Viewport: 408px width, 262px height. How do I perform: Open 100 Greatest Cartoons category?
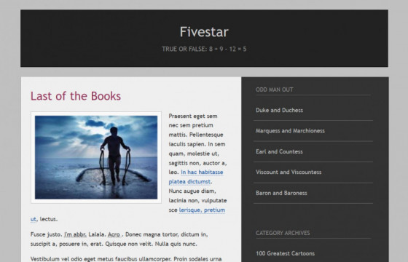[285, 253]
